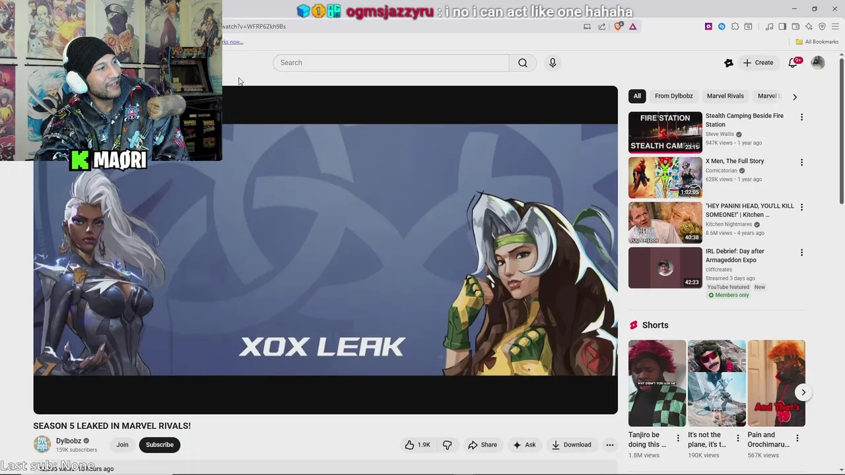This screenshot has height=475, width=845.
Task: Click the YouTube search magnifier button
Action: coord(523,63)
